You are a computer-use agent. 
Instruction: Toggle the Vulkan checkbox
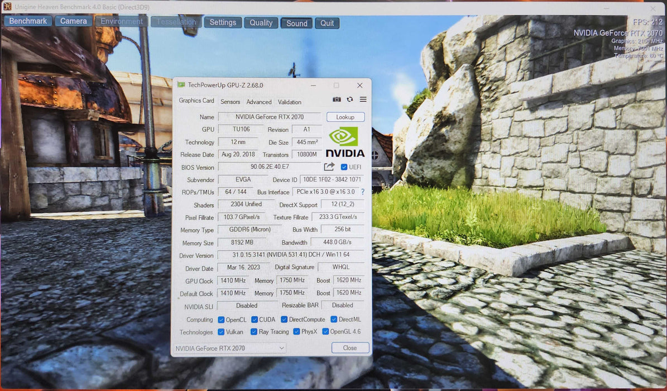point(221,332)
